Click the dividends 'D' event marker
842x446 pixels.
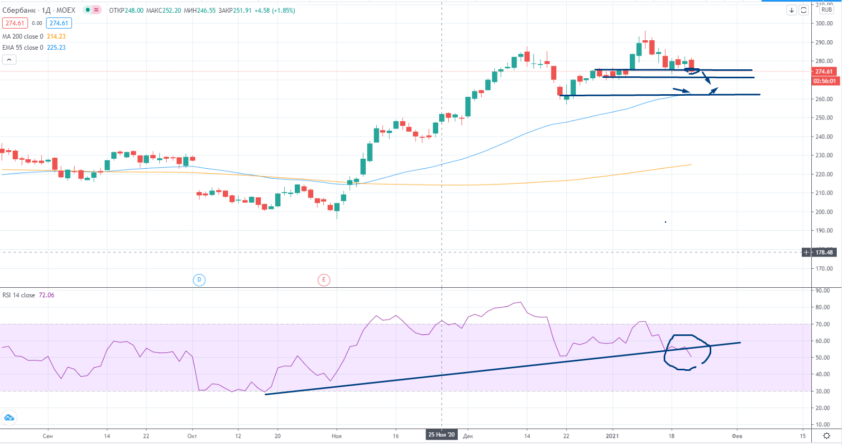(199, 280)
